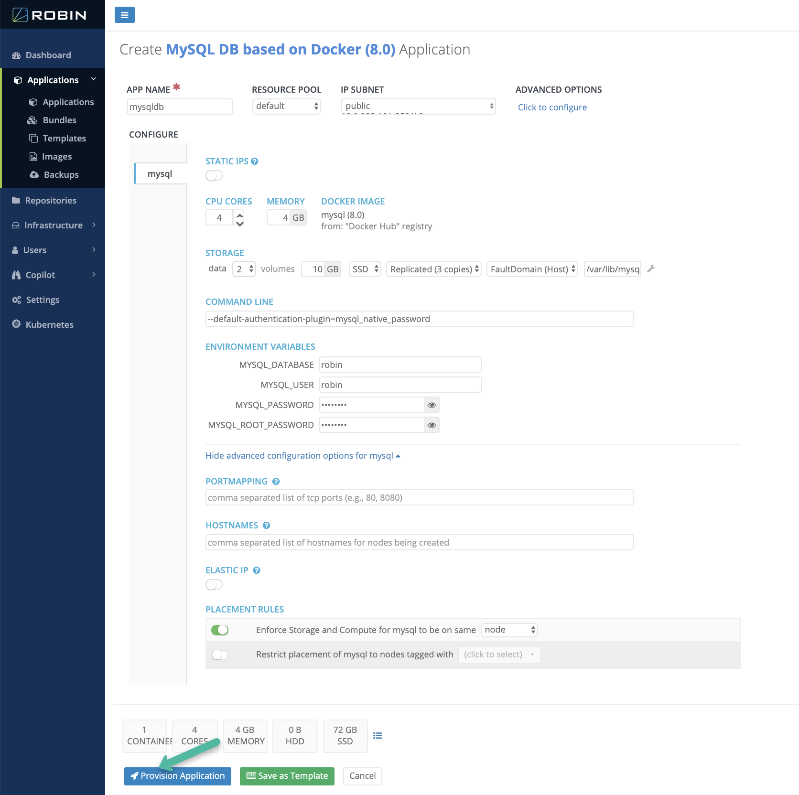Click the '4 GB MEMORY' summary box
This screenshot has width=799, height=795.
coord(245,736)
